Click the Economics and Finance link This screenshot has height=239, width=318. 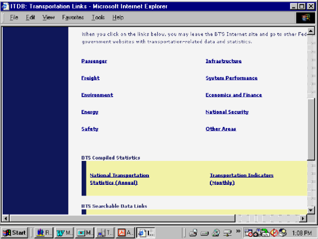(x=233, y=95)
